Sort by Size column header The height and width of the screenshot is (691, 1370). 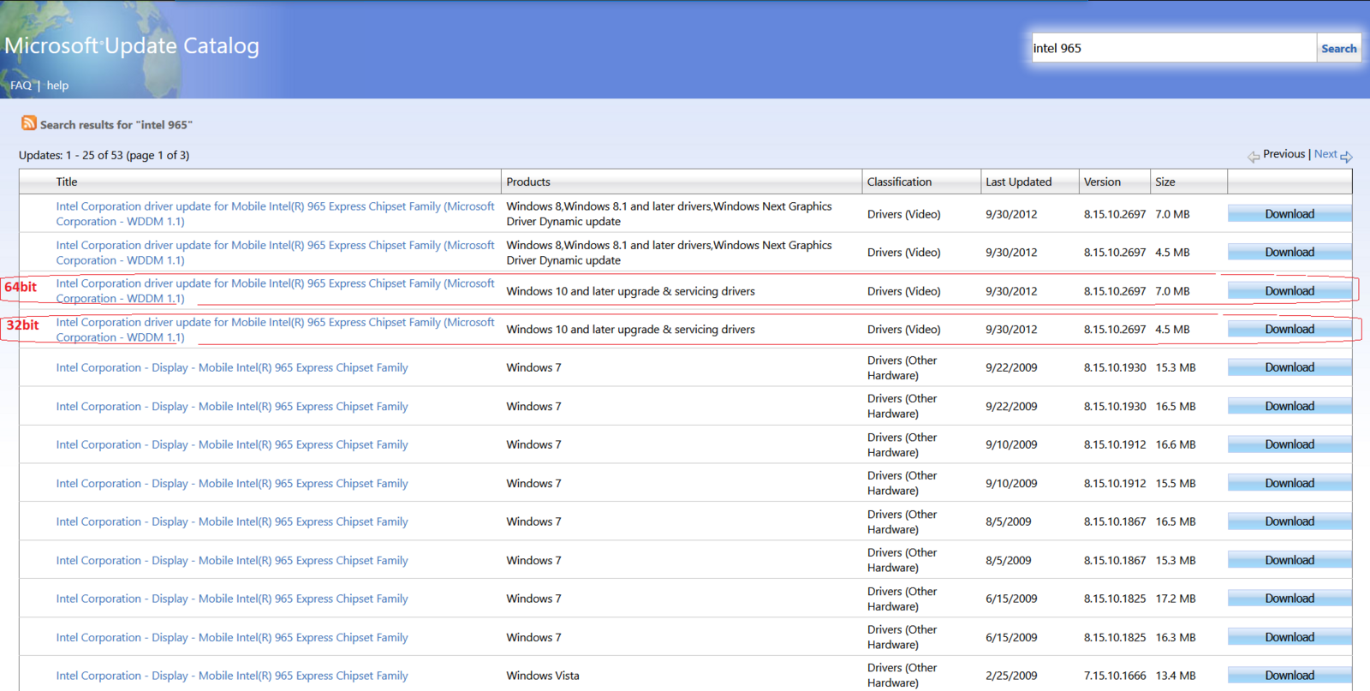[x=1164, y=182]
